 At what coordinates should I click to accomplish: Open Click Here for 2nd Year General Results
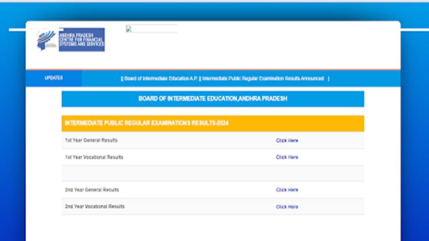point(287,190)
